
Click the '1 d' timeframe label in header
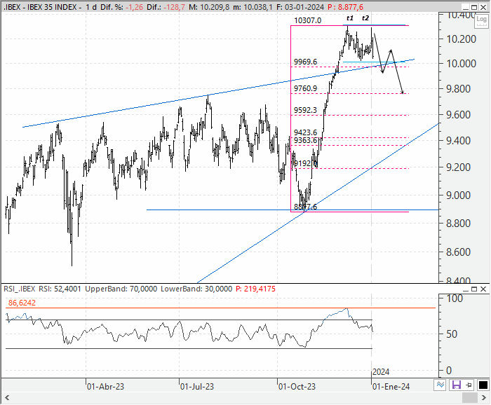91,7
